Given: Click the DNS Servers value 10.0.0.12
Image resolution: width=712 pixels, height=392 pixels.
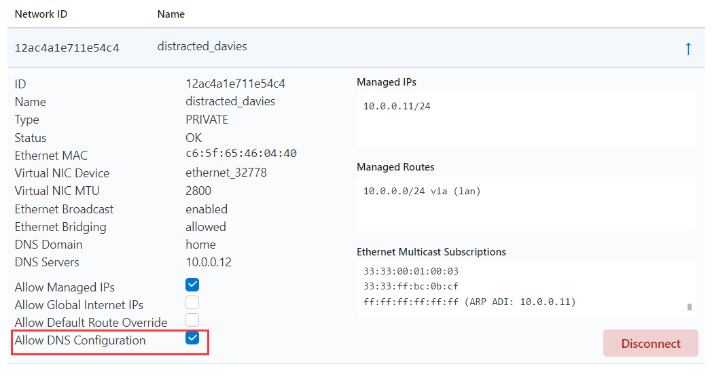Looking at the screenshot, I should (210, 262).
